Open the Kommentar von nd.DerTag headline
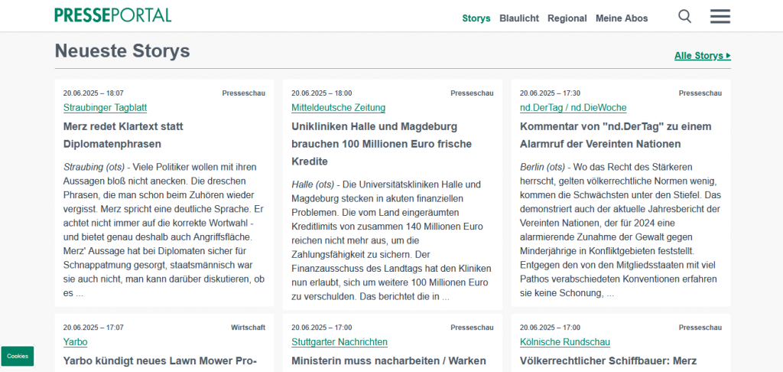The image size is (783, 372). click(x=616, y=135)
